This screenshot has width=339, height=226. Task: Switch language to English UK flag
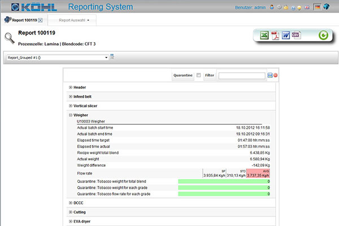click(x=307, y=7)
